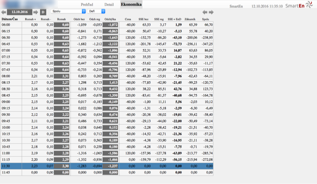
Task: Select the 06:15 time row
Action: [x=107, y=31]
